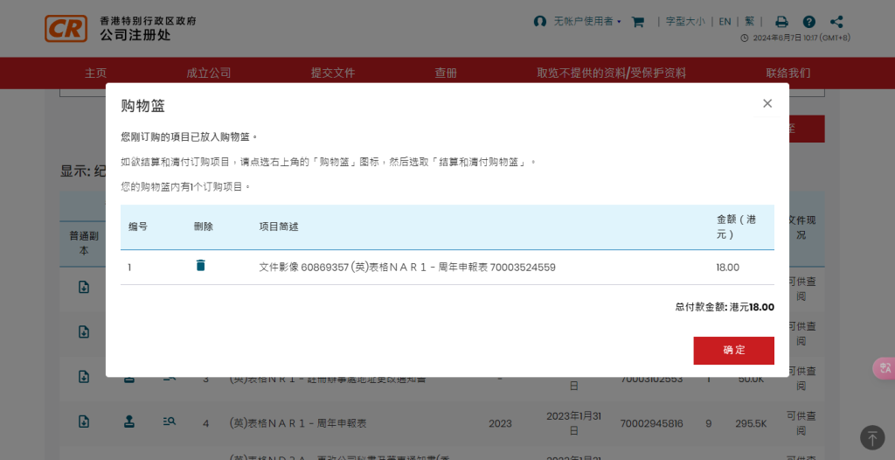
Task: Open the 主页 menu
Action: [95, 73]
